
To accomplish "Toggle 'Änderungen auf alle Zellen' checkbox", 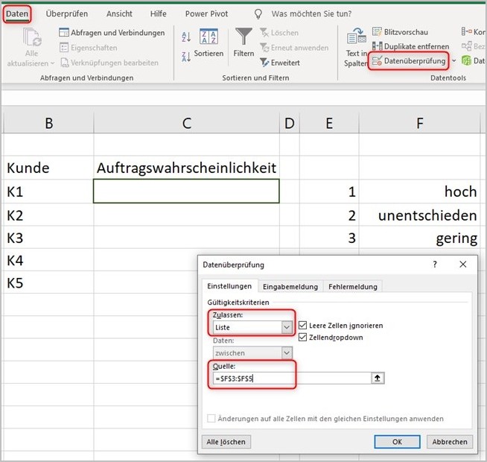I will 211,419.
